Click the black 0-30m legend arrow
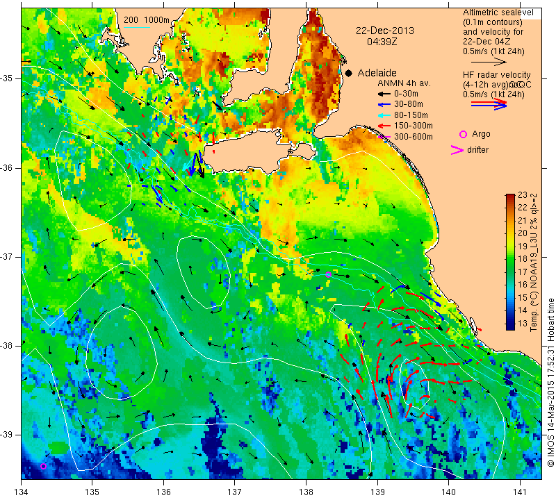556x500 pixels. [x=384, y=94]
